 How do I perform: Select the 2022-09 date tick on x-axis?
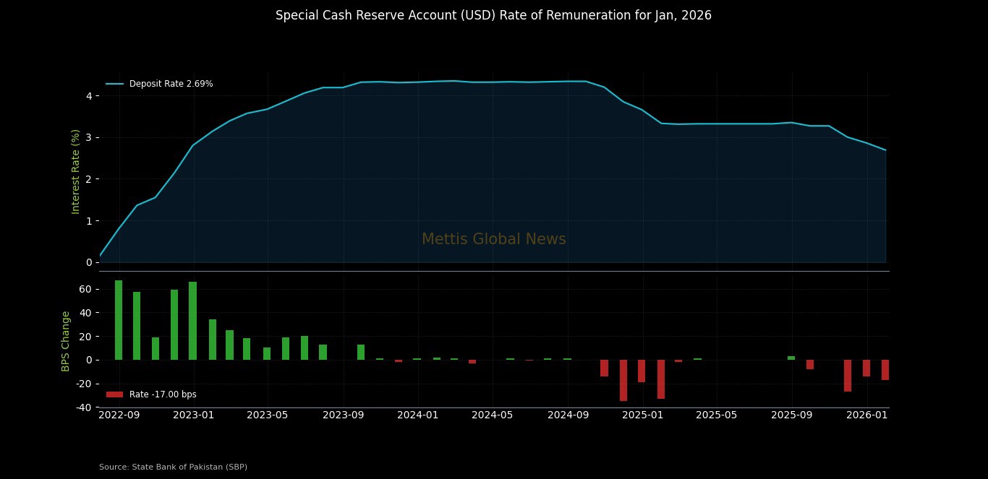click(119, 415)
